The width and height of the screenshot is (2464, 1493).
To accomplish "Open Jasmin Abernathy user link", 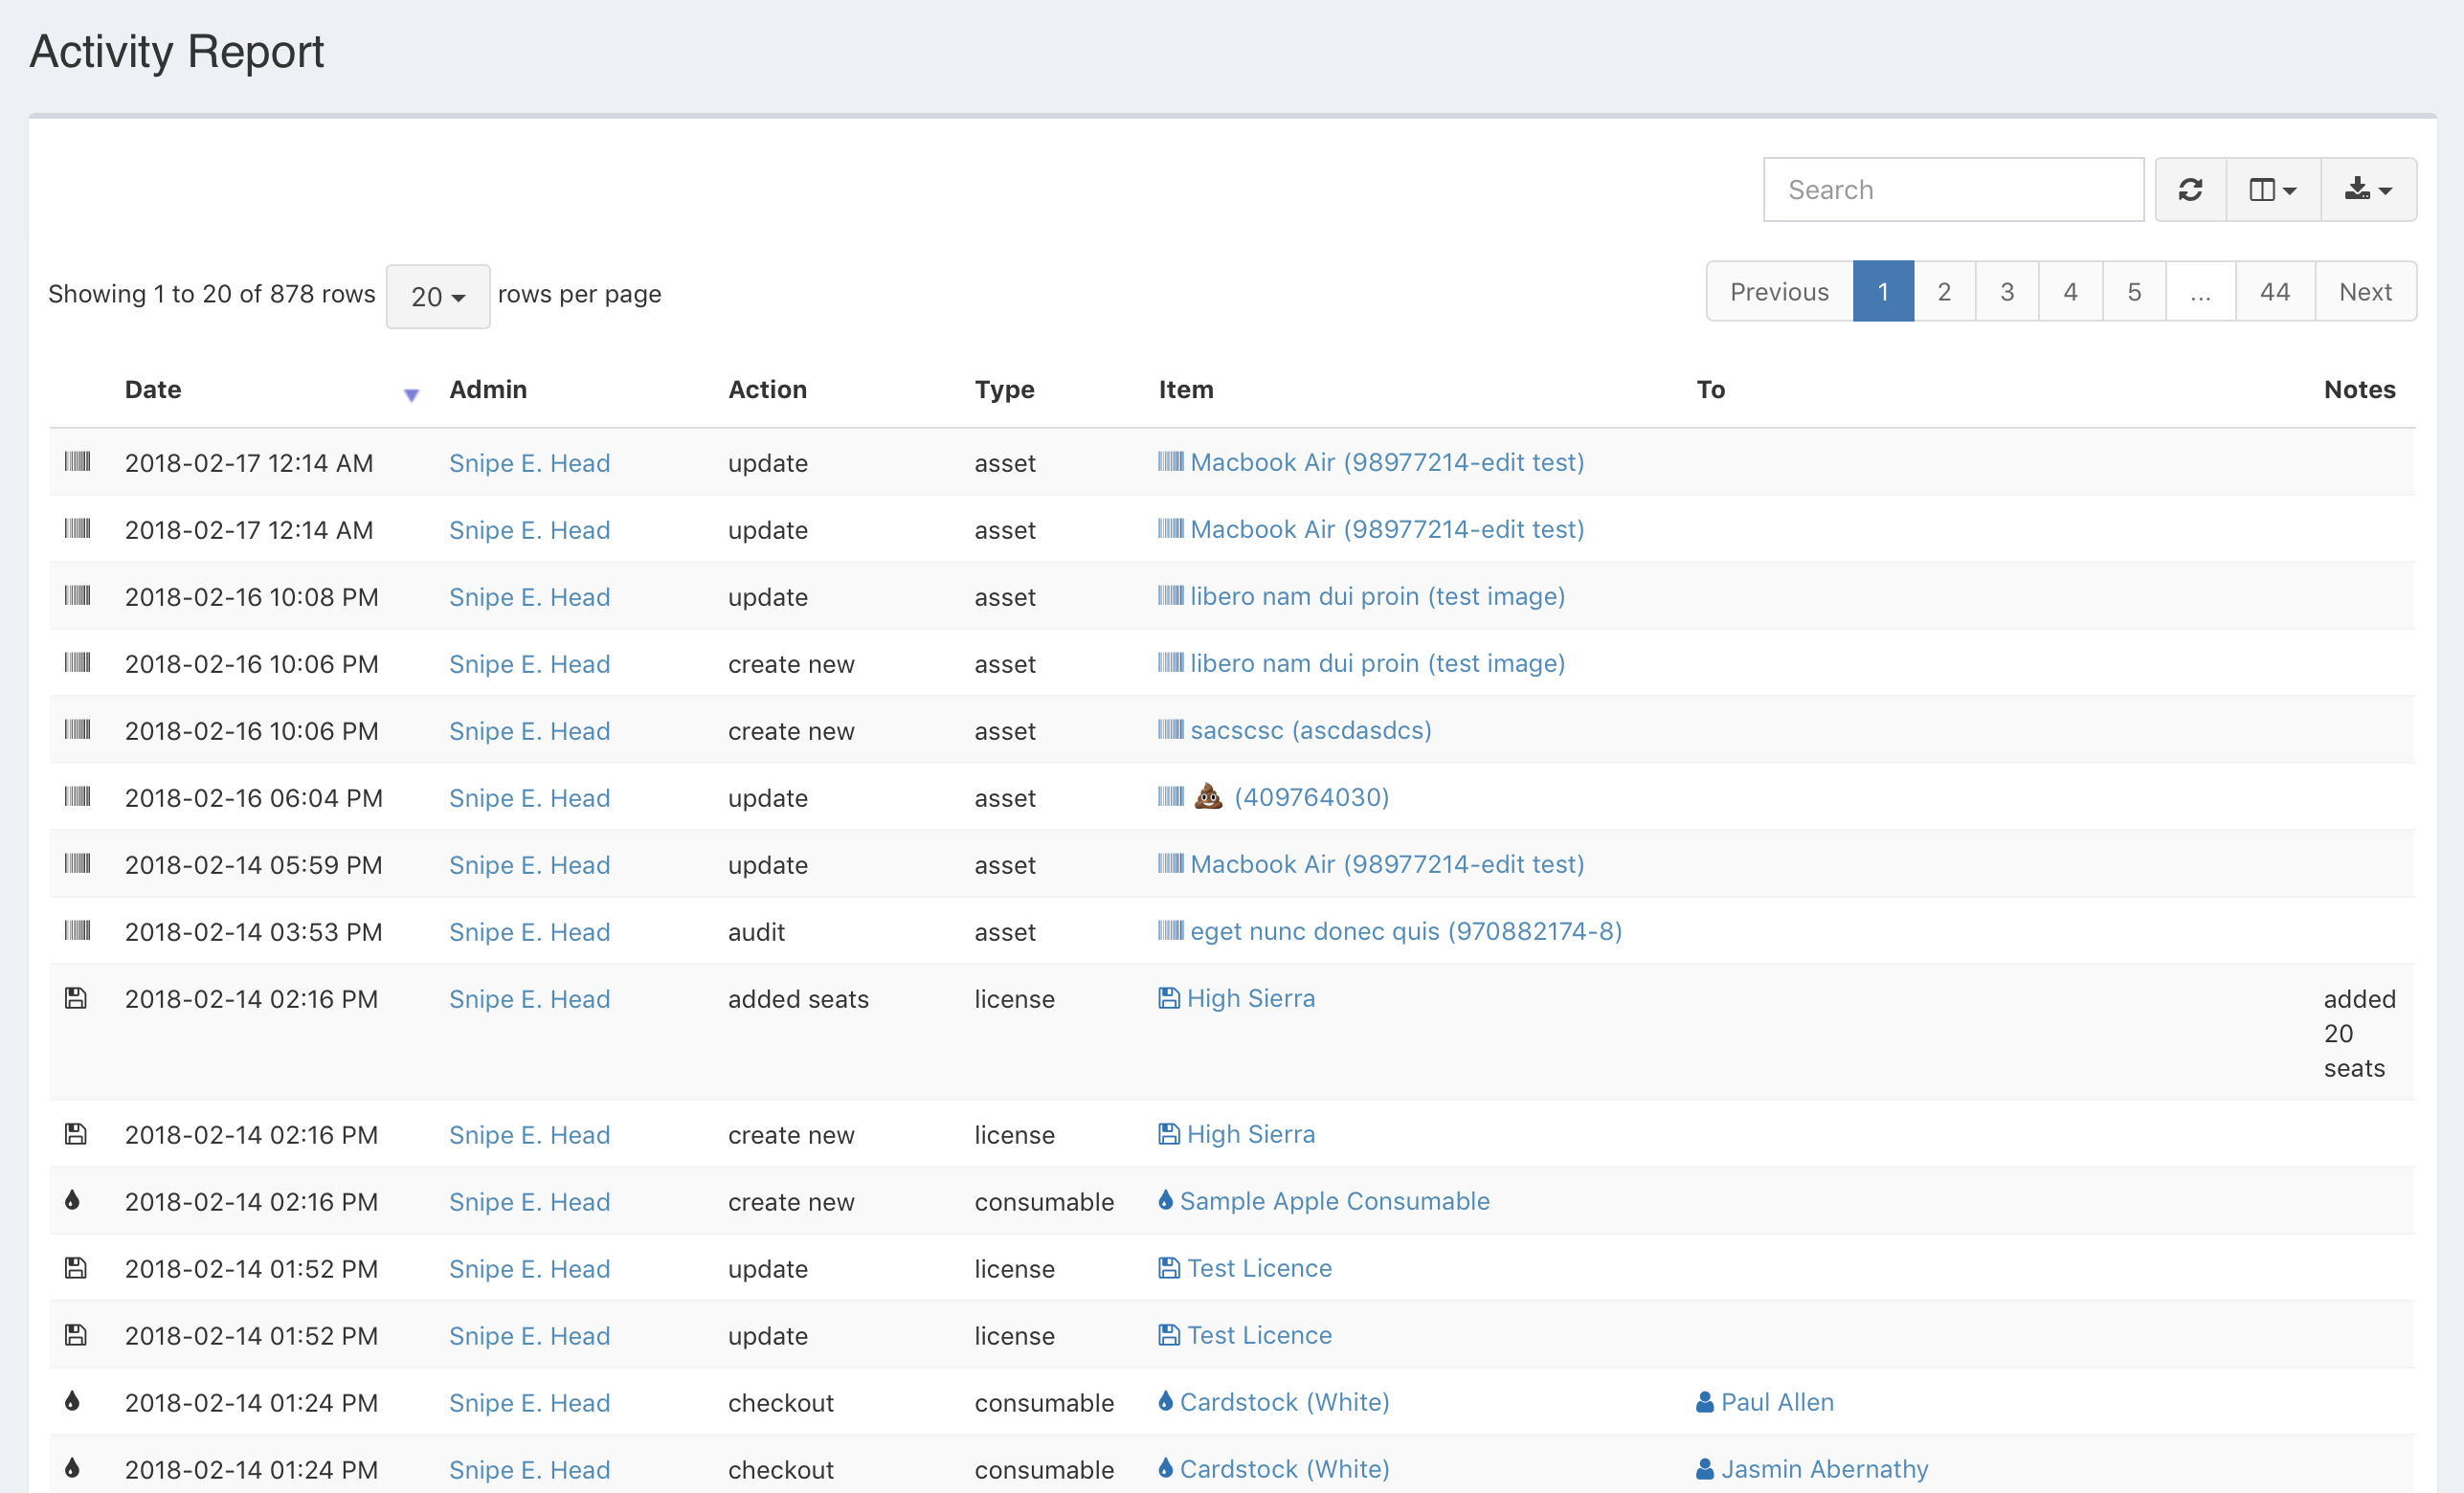I will click(1824, 1469).
